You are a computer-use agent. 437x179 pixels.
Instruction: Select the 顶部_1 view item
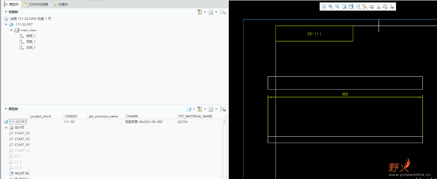coord(28,42)
